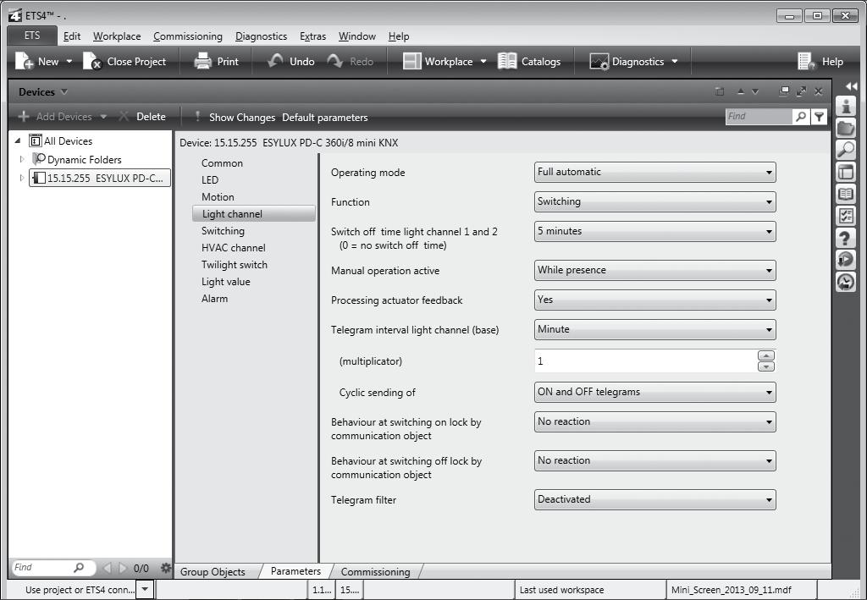Select the Light value parameter page
Screen dimensions: 867x600
[225, 282]
